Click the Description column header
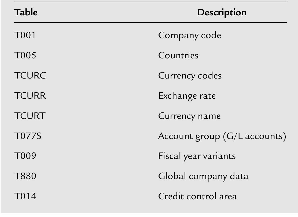Viewport: 298px width, 217px height. tap(222, 12)
